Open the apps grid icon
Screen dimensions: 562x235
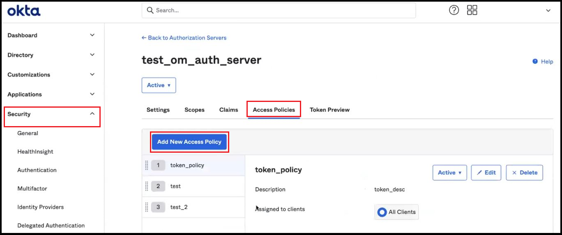point(472,10)
